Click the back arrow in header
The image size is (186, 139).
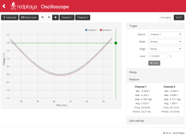(4, 6)
